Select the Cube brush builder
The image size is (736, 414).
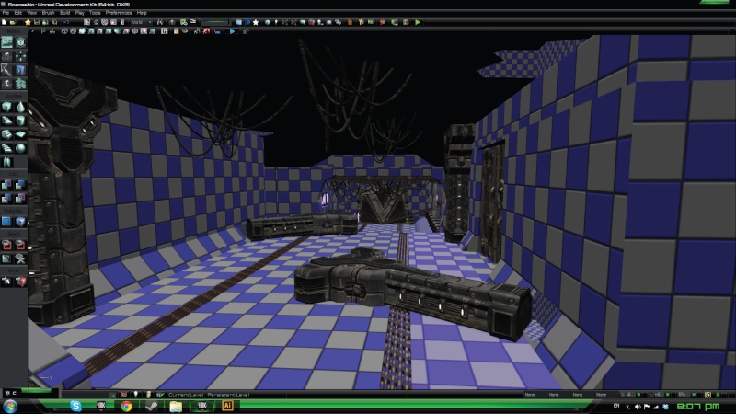tap(6, 107)
